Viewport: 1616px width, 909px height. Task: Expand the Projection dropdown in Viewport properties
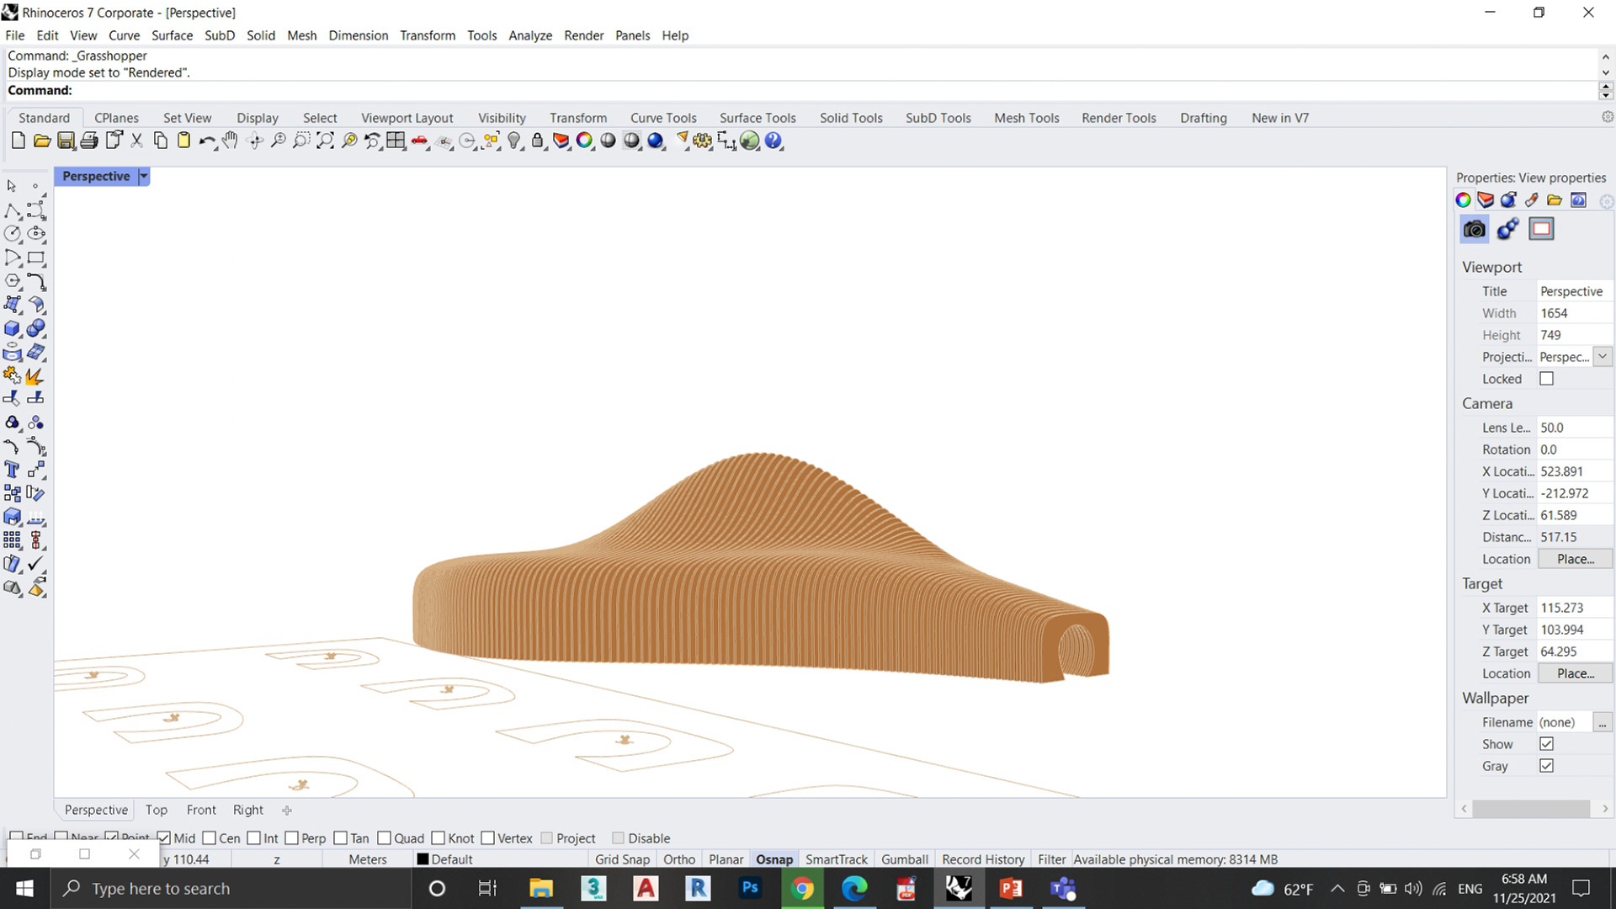tap(1603, 357)
